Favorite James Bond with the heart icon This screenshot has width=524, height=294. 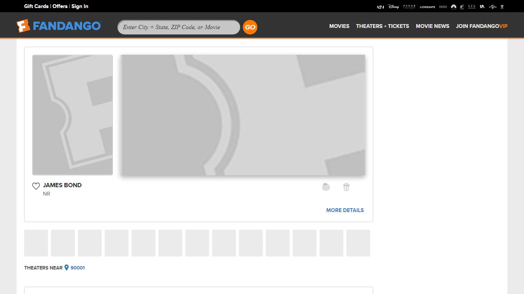coord(36,186)
